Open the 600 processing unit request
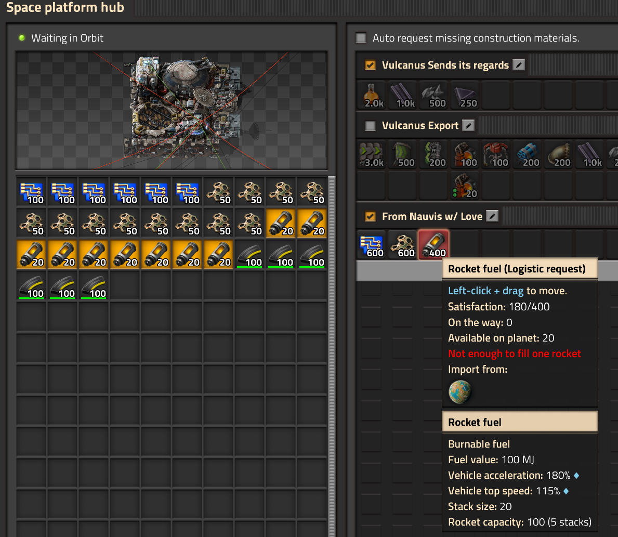This screenshot has height=537, width=618. coord(371,245)
